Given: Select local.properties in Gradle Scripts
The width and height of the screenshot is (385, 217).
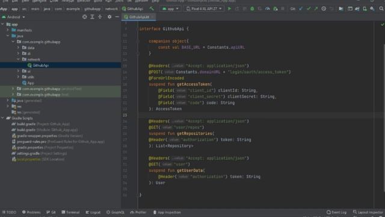Looking at the screenshot, I should click(38, 159).
